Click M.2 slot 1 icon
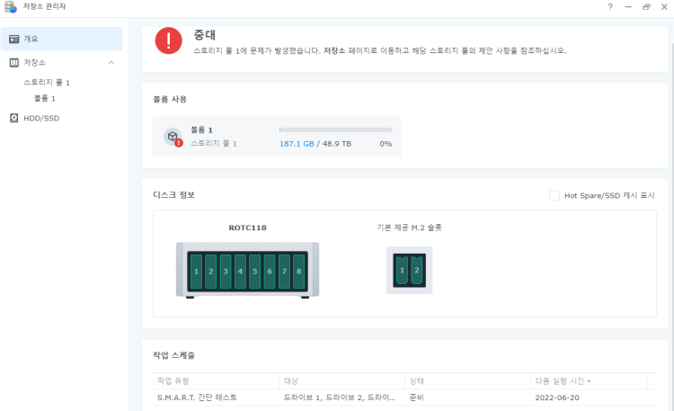Image resolution: width=674 pixels, height=411 pixels. pos(403,270)
